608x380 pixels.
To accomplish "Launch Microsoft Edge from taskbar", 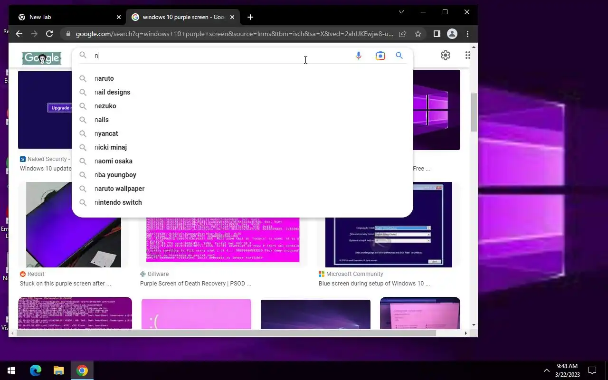I will (36, 370).
